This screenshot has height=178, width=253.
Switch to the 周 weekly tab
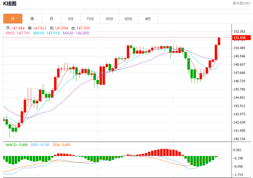32,19
